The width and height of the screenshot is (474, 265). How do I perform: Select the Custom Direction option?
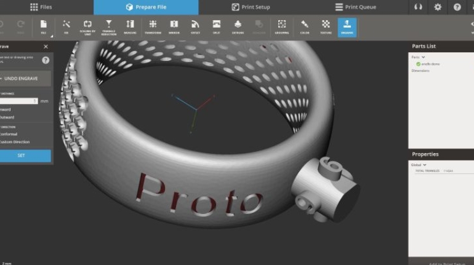[x=15, y=142]
